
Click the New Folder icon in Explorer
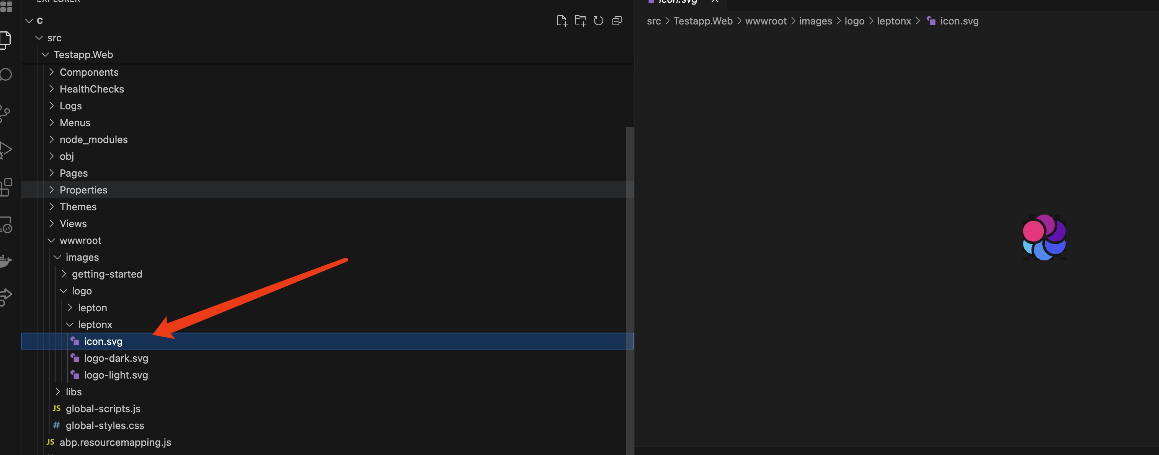(580, 21)
